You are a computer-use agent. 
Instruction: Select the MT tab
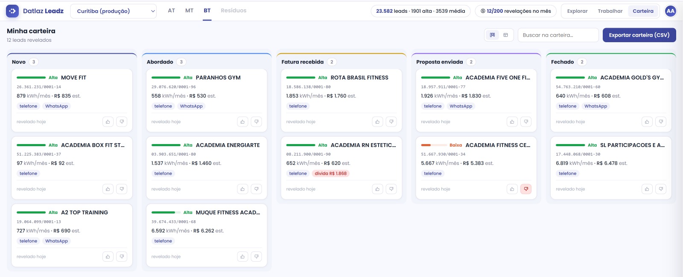coord(189,11)
